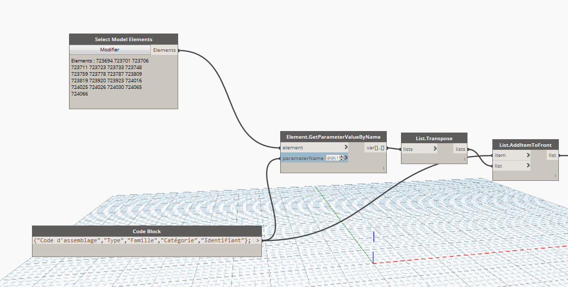Select the List.AddItemToFront node header
This screenshot has width=568, height=287.
[x=525, y=145]
